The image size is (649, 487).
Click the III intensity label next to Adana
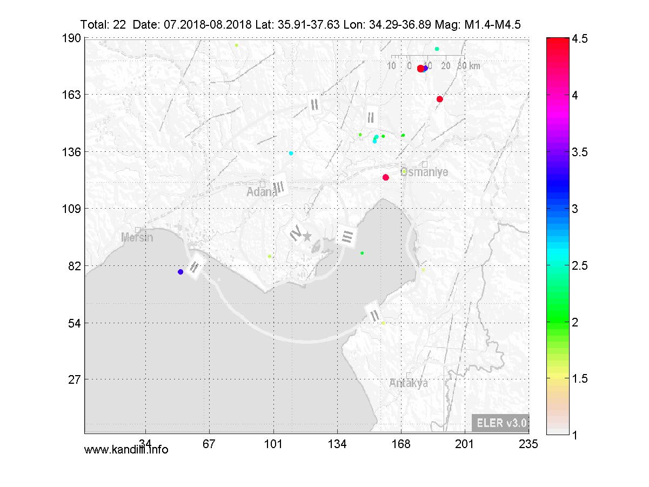[279, 188]
